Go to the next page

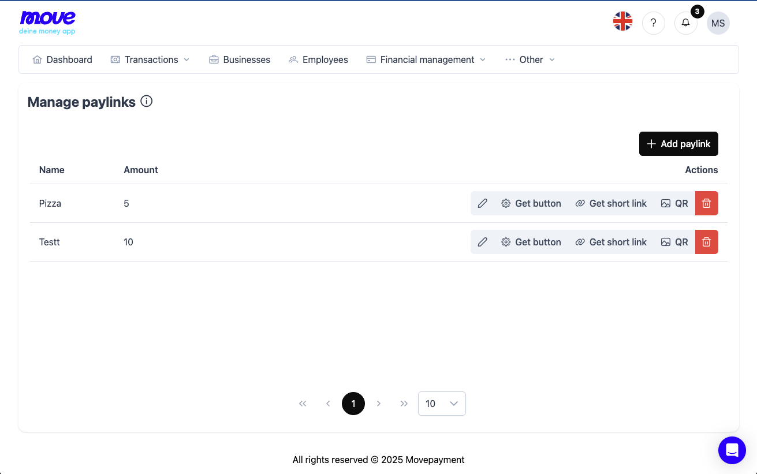pos(379,404)
